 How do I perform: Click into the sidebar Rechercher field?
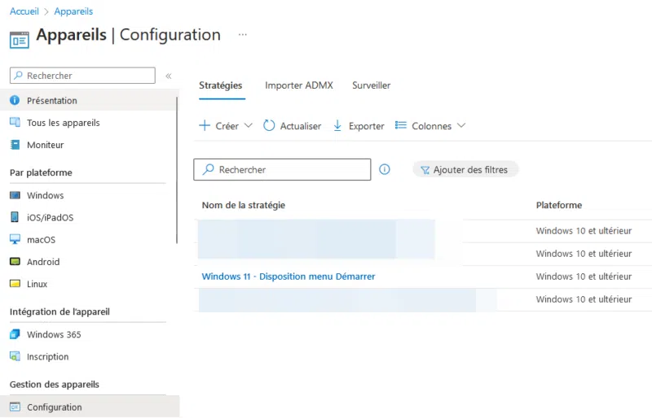click(x=83, y=76)
